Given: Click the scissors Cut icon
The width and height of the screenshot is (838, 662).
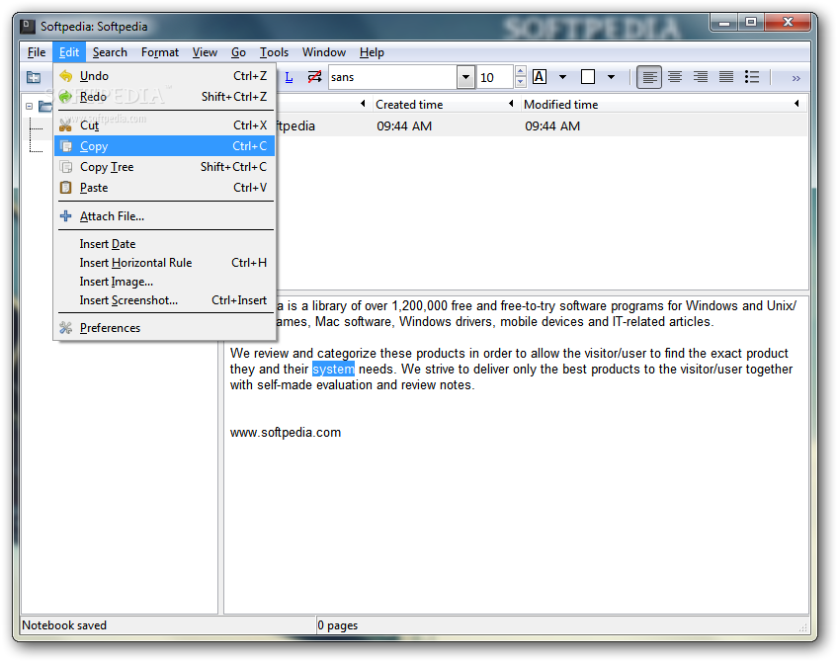Looking at the screenshot, I should click(66, 125).
